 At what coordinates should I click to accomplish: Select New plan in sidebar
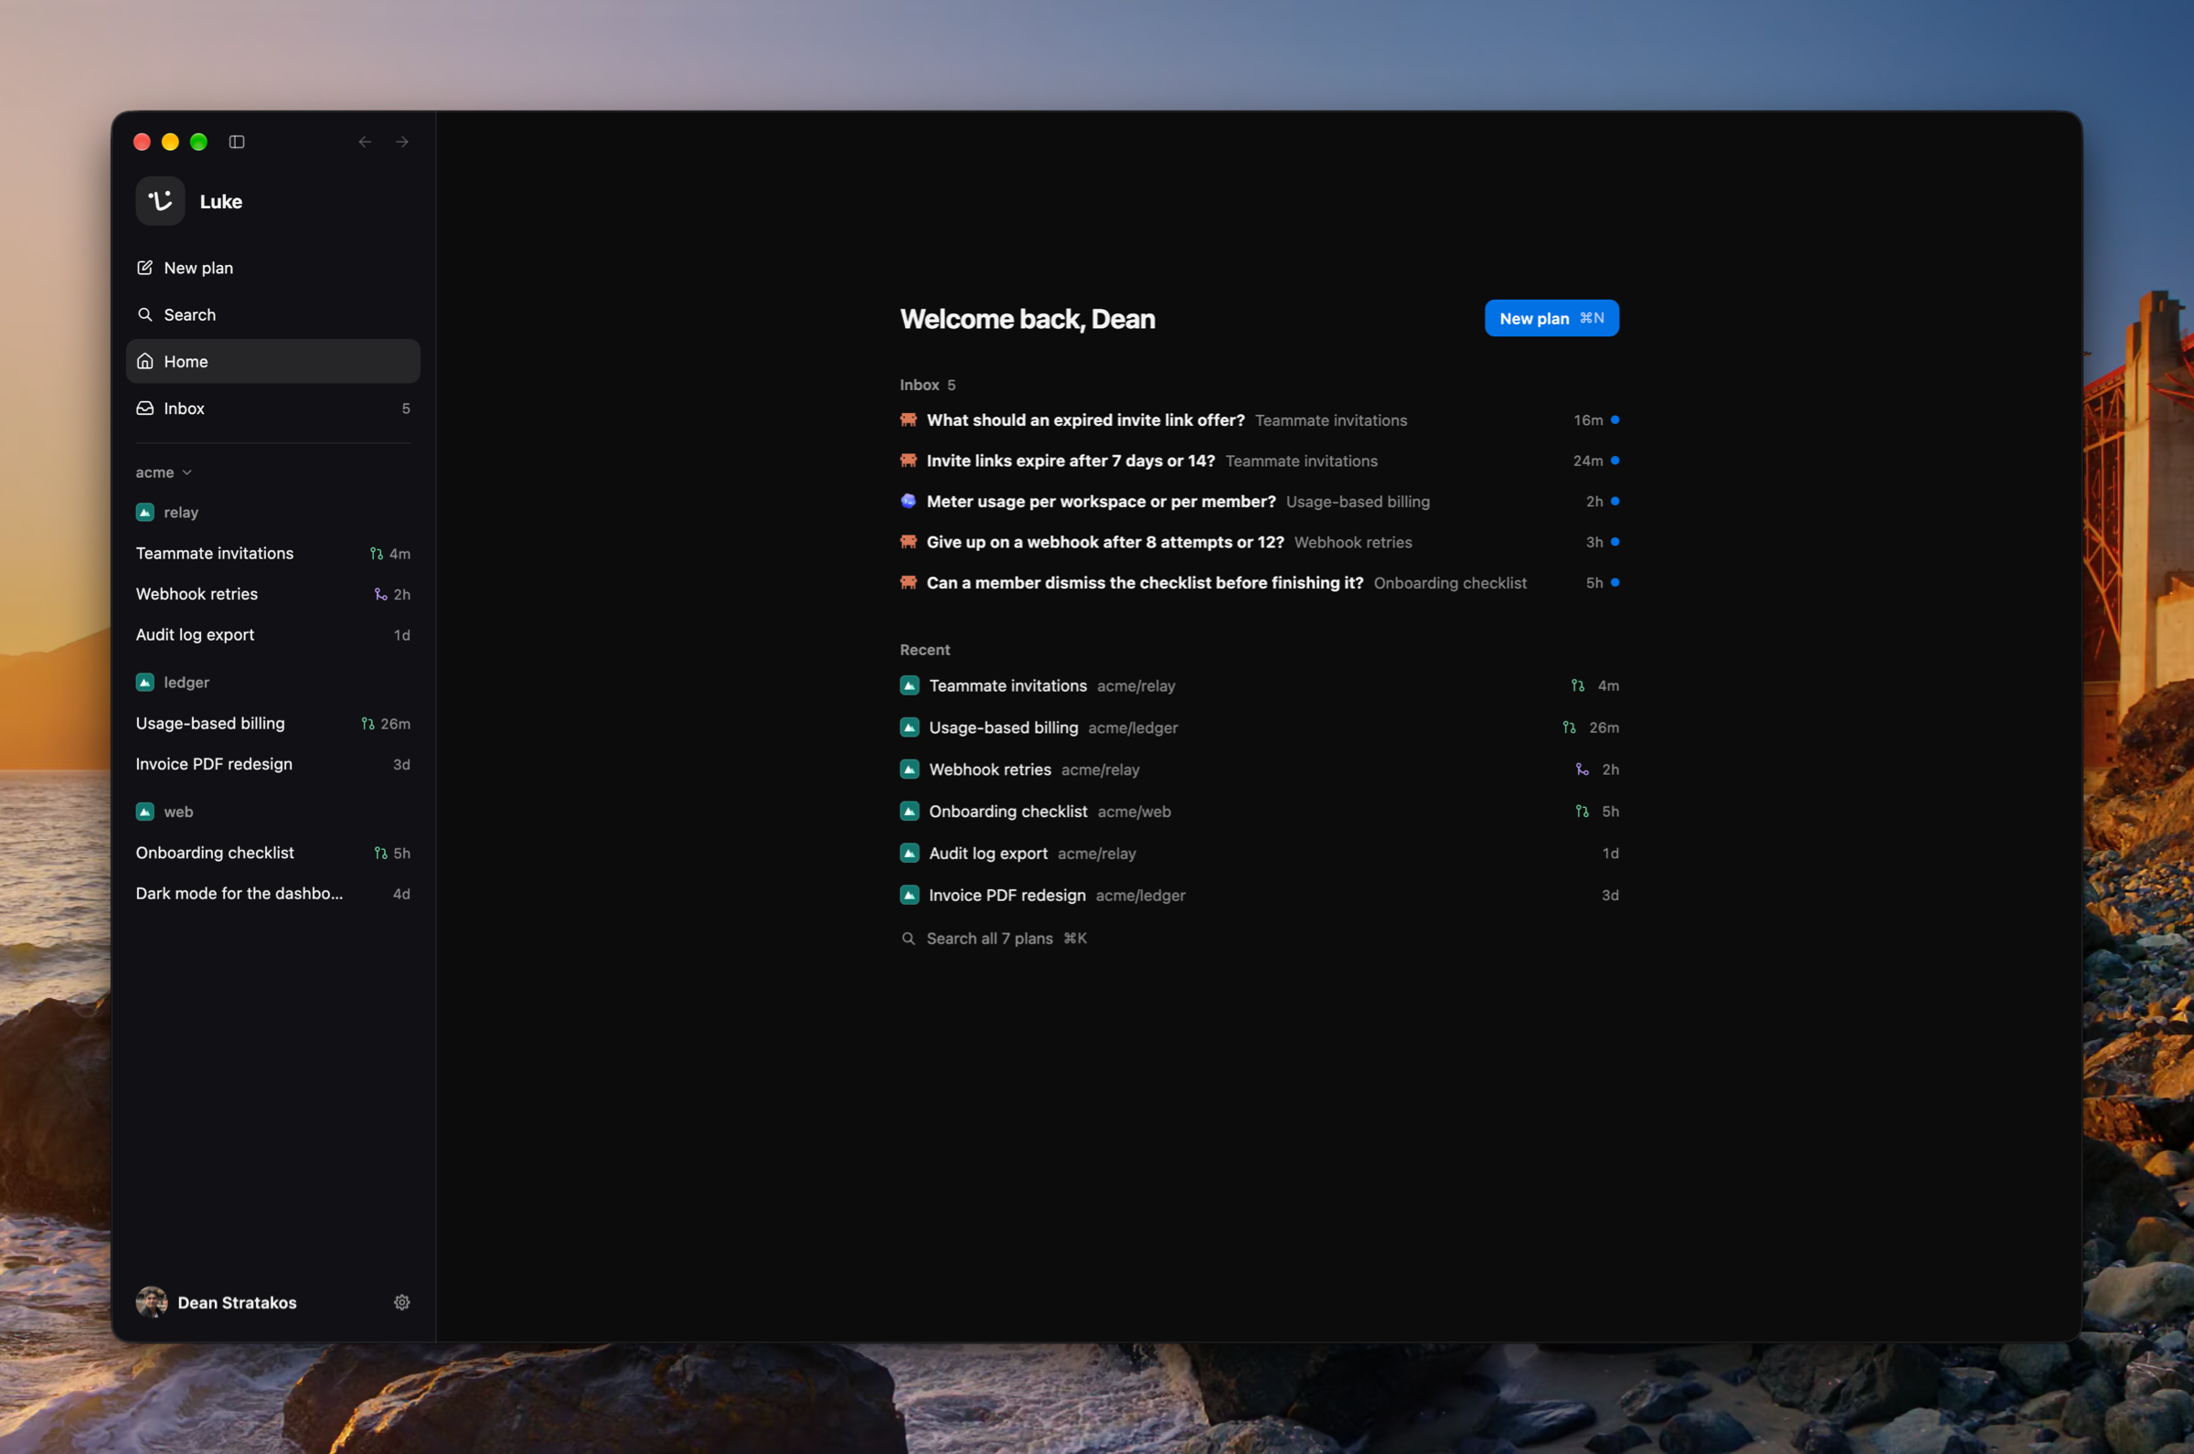(x=272, y=268)
